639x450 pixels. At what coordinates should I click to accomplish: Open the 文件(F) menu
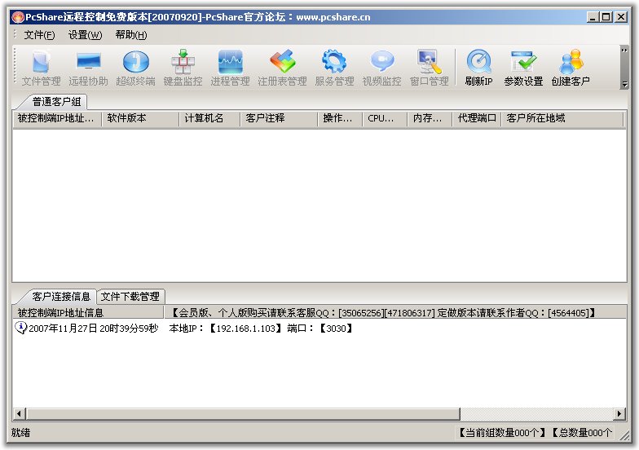coord(39,35)
